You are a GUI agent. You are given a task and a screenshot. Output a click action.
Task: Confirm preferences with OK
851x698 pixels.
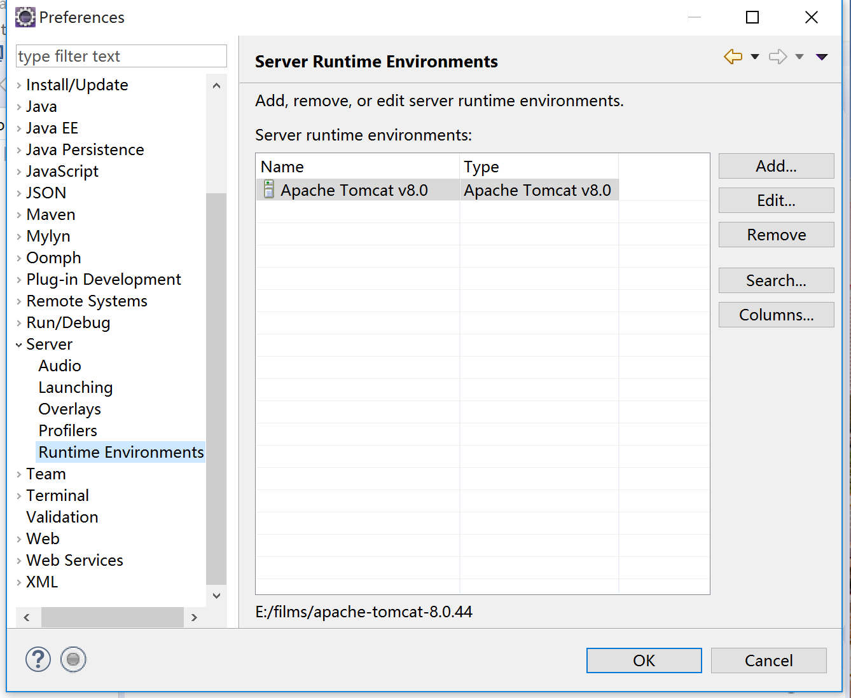click(644, 660)
